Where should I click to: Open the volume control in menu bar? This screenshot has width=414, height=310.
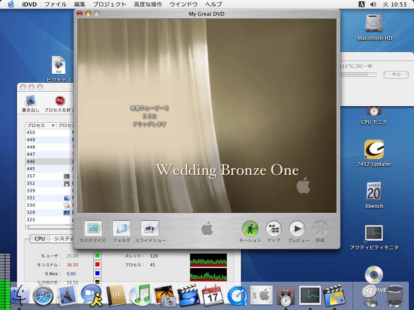(373, 4)
